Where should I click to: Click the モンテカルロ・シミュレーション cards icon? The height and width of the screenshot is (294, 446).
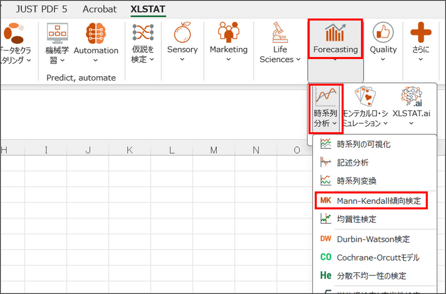point(365,97)
